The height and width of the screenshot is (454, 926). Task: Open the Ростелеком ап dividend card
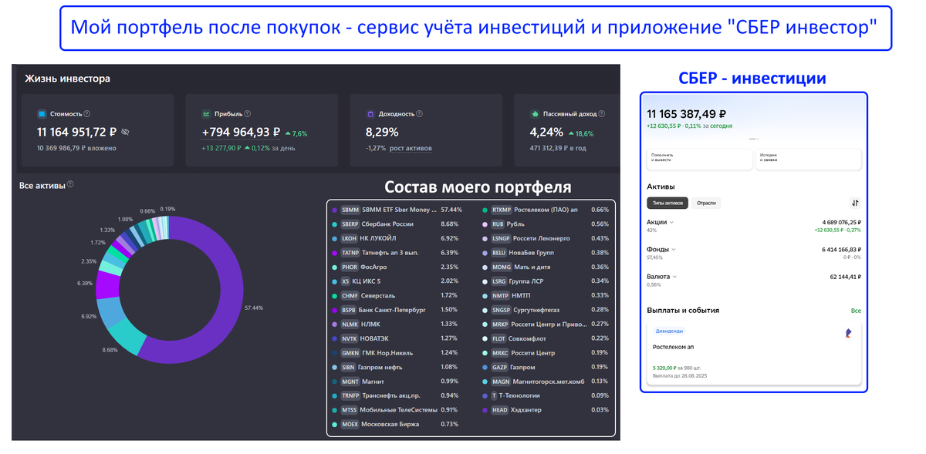pos(754,353)
